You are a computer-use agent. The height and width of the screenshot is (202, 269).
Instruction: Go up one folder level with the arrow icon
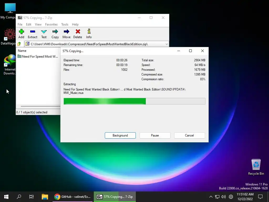tap(19, 44)
